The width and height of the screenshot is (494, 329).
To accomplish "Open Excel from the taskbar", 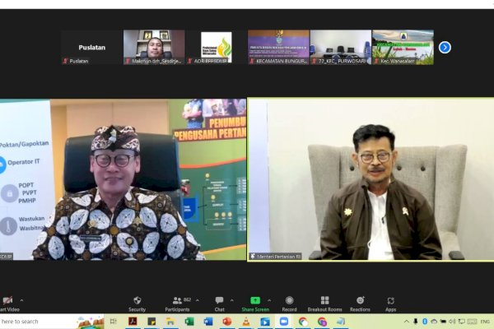I will click(x=189, y=322).
